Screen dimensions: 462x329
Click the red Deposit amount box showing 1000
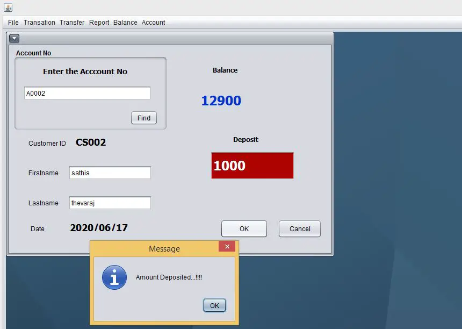(252, 166)
